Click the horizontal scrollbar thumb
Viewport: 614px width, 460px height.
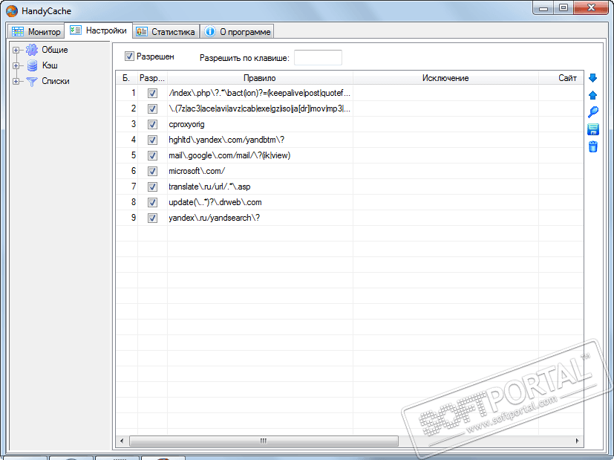coord(264,441)
